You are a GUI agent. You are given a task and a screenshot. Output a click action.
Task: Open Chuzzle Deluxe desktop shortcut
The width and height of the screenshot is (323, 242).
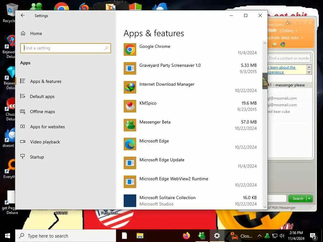(x=10, y=109)
